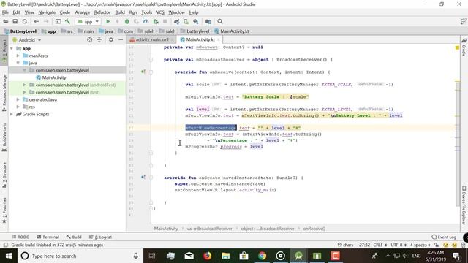Click the Profile app gauge icon
This screenshot has width=468, height=263.
146,21
